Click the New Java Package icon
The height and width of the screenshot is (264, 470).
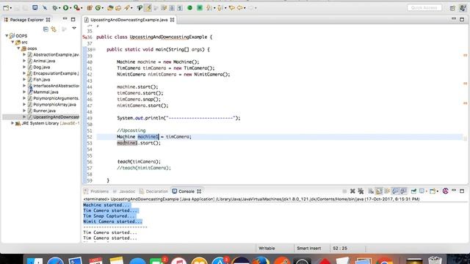point(90,8)
